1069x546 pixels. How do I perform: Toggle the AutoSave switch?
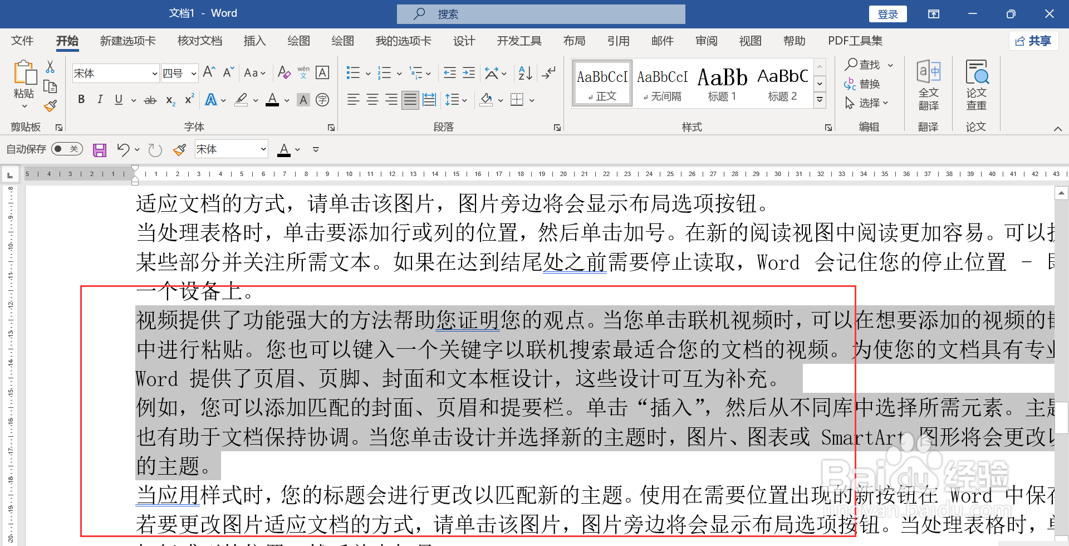pyautogui.click(x=67, y=149)
